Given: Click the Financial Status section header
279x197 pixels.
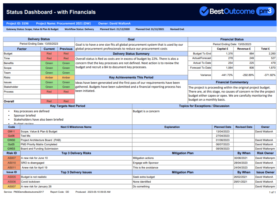Looking at the screenshot, I should tap(232, 39).
